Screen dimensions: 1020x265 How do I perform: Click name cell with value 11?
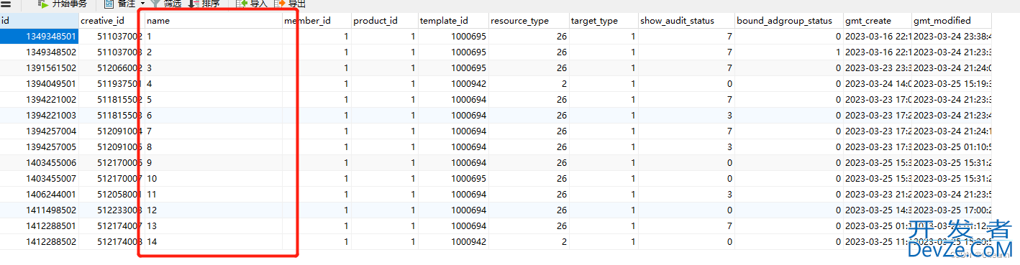pos(213,195)
